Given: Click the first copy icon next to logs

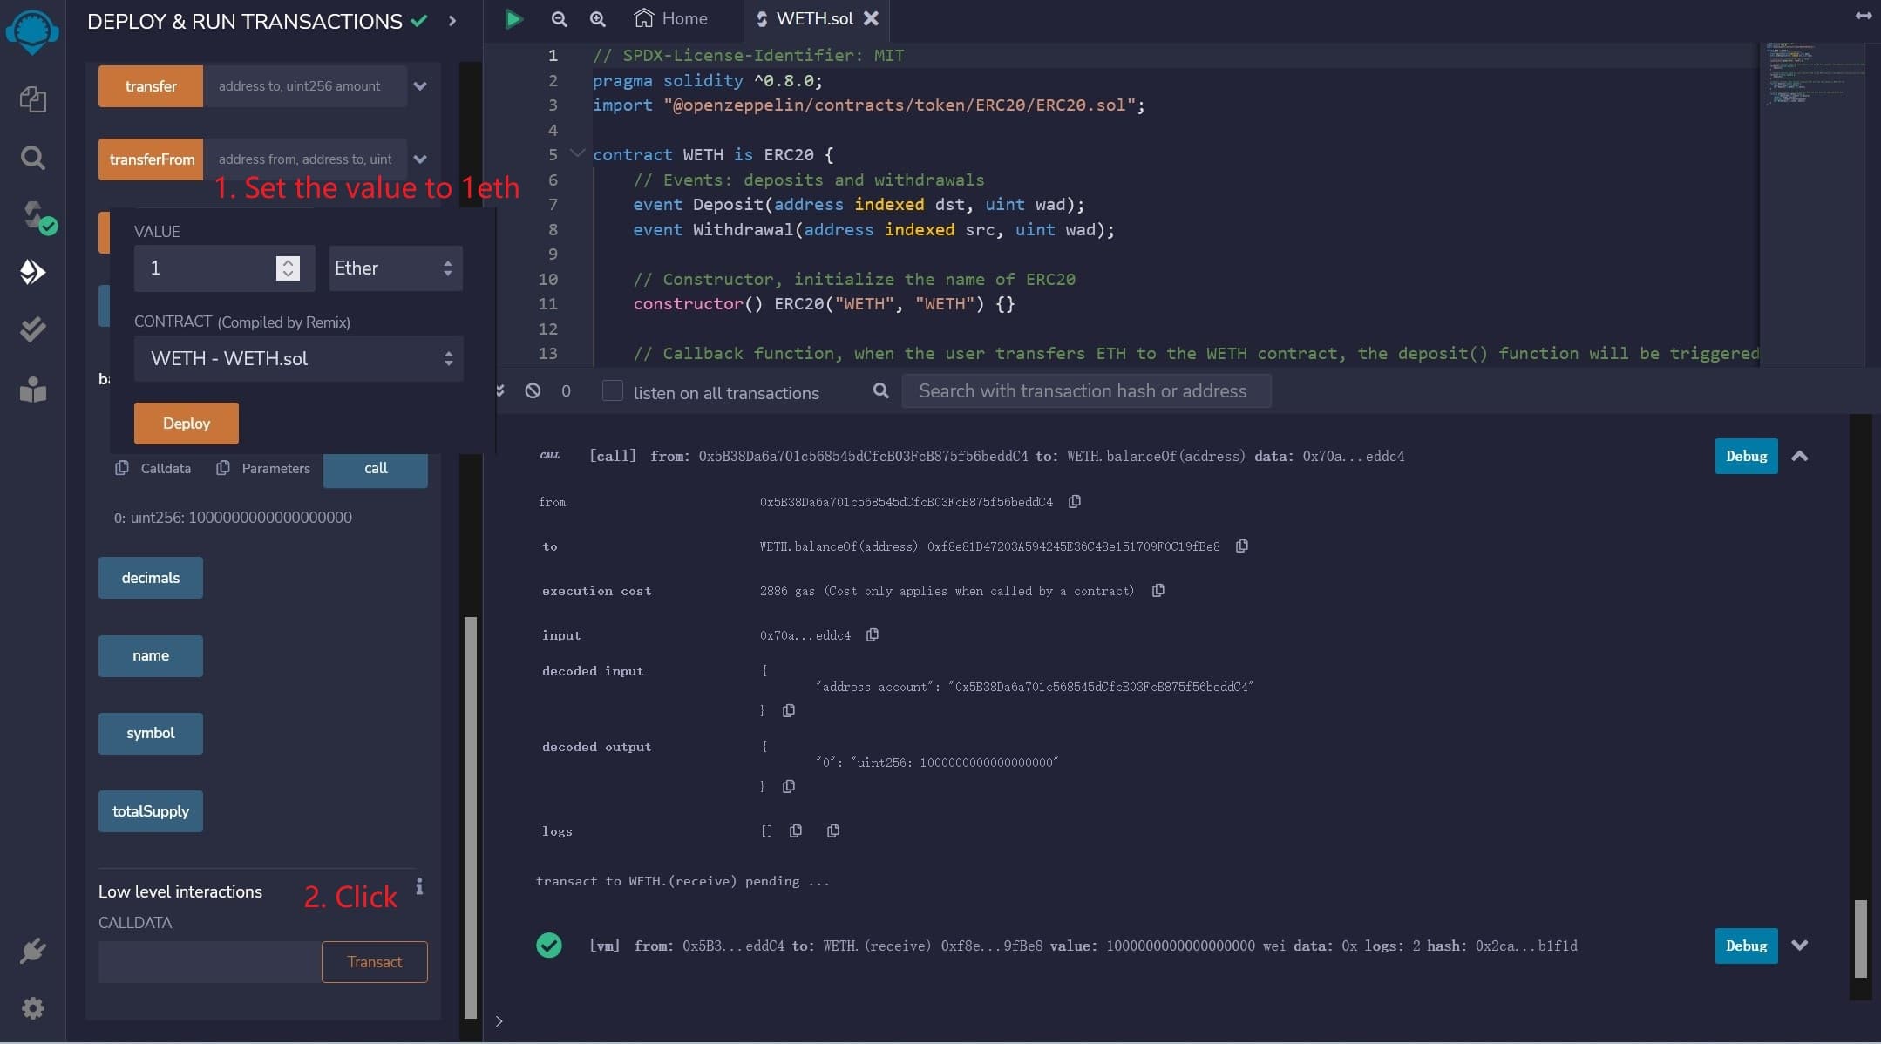Looking at the screenshot, I should point(796,831).
